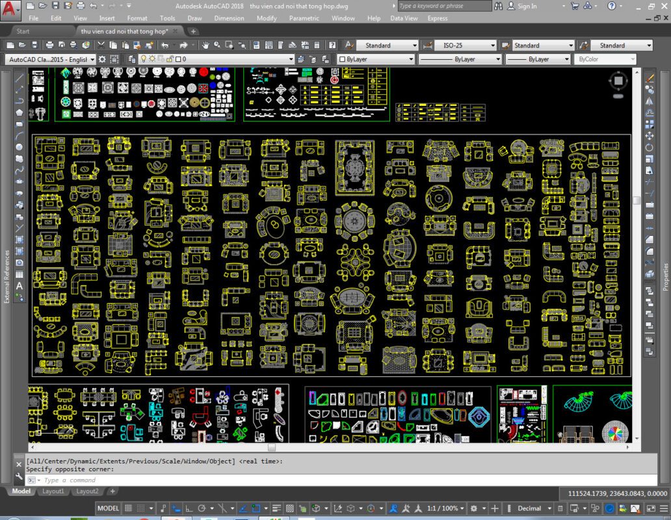Screen dimensions: 671x520
Task: Switch to the Layout1 tab
Action: 53,491
